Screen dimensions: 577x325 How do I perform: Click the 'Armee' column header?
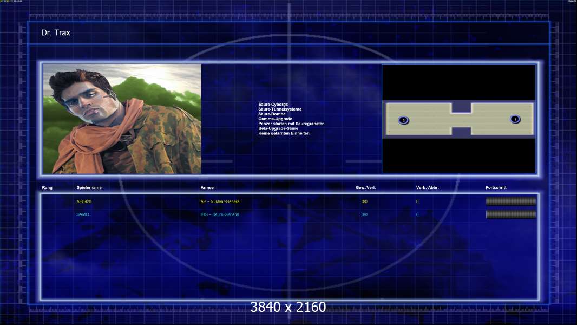click(207, 188)
